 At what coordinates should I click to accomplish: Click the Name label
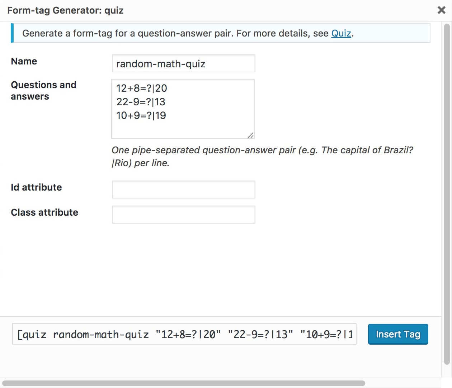24,61
